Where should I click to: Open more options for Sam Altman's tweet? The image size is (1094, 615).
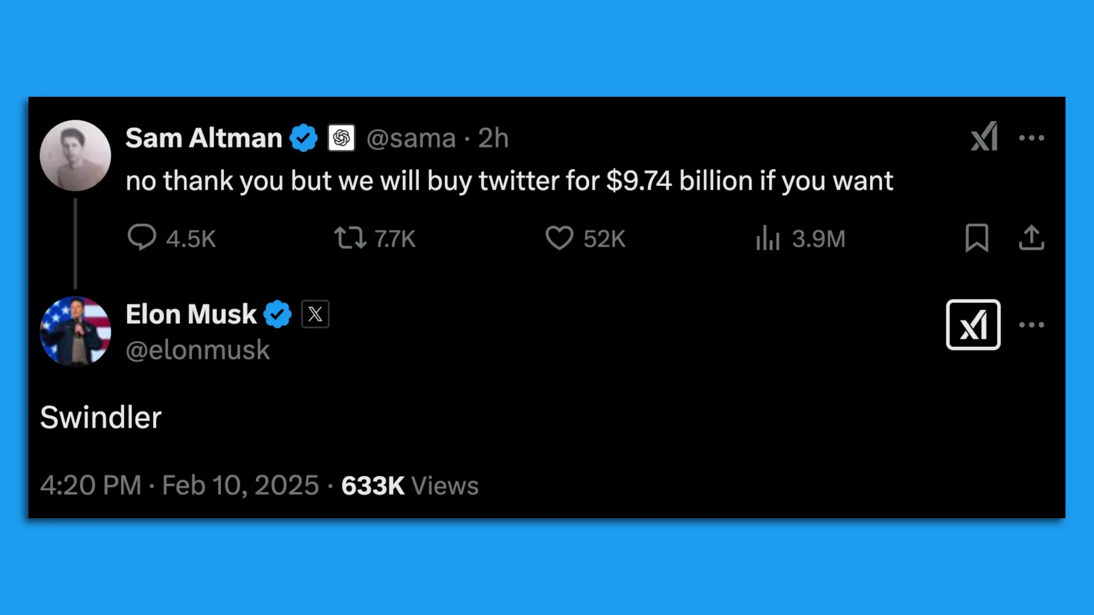pyautogui.click(x=1031, y=138)
